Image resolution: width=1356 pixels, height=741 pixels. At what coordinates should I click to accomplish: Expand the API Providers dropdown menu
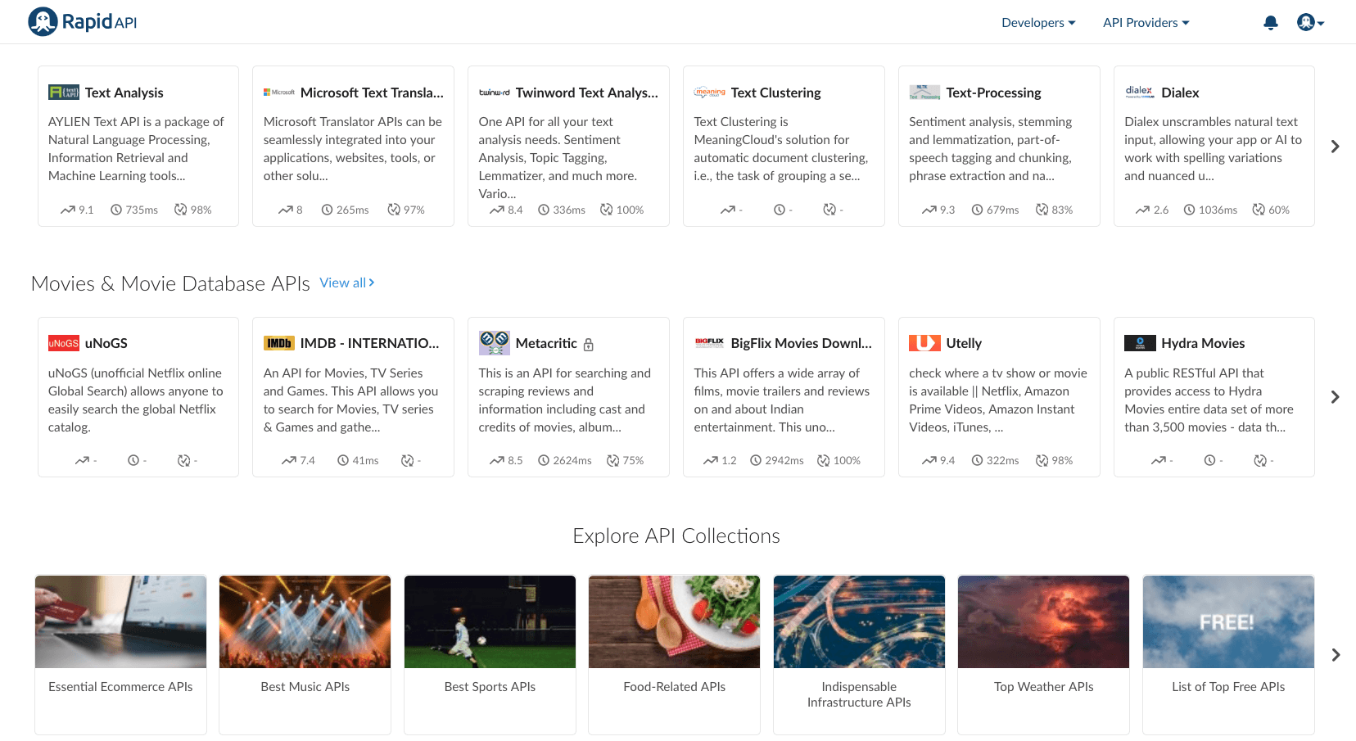[1146, 23]
